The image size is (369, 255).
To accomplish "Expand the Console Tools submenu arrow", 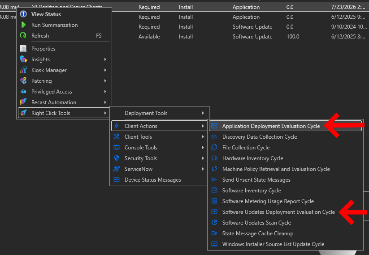I will tap(203, 148).
